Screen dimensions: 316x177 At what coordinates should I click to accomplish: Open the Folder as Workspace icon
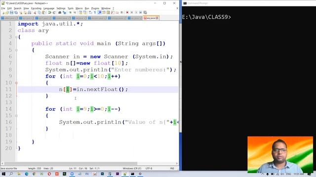click(x=117, y=12)
